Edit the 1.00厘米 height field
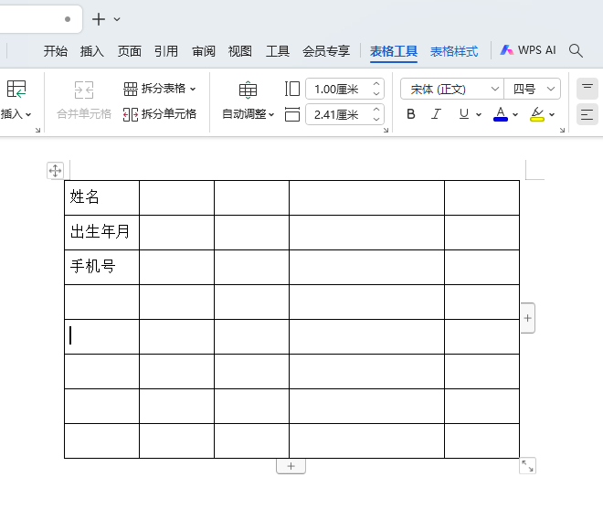Viewport: 603px width, 509px height. (337, 89)
